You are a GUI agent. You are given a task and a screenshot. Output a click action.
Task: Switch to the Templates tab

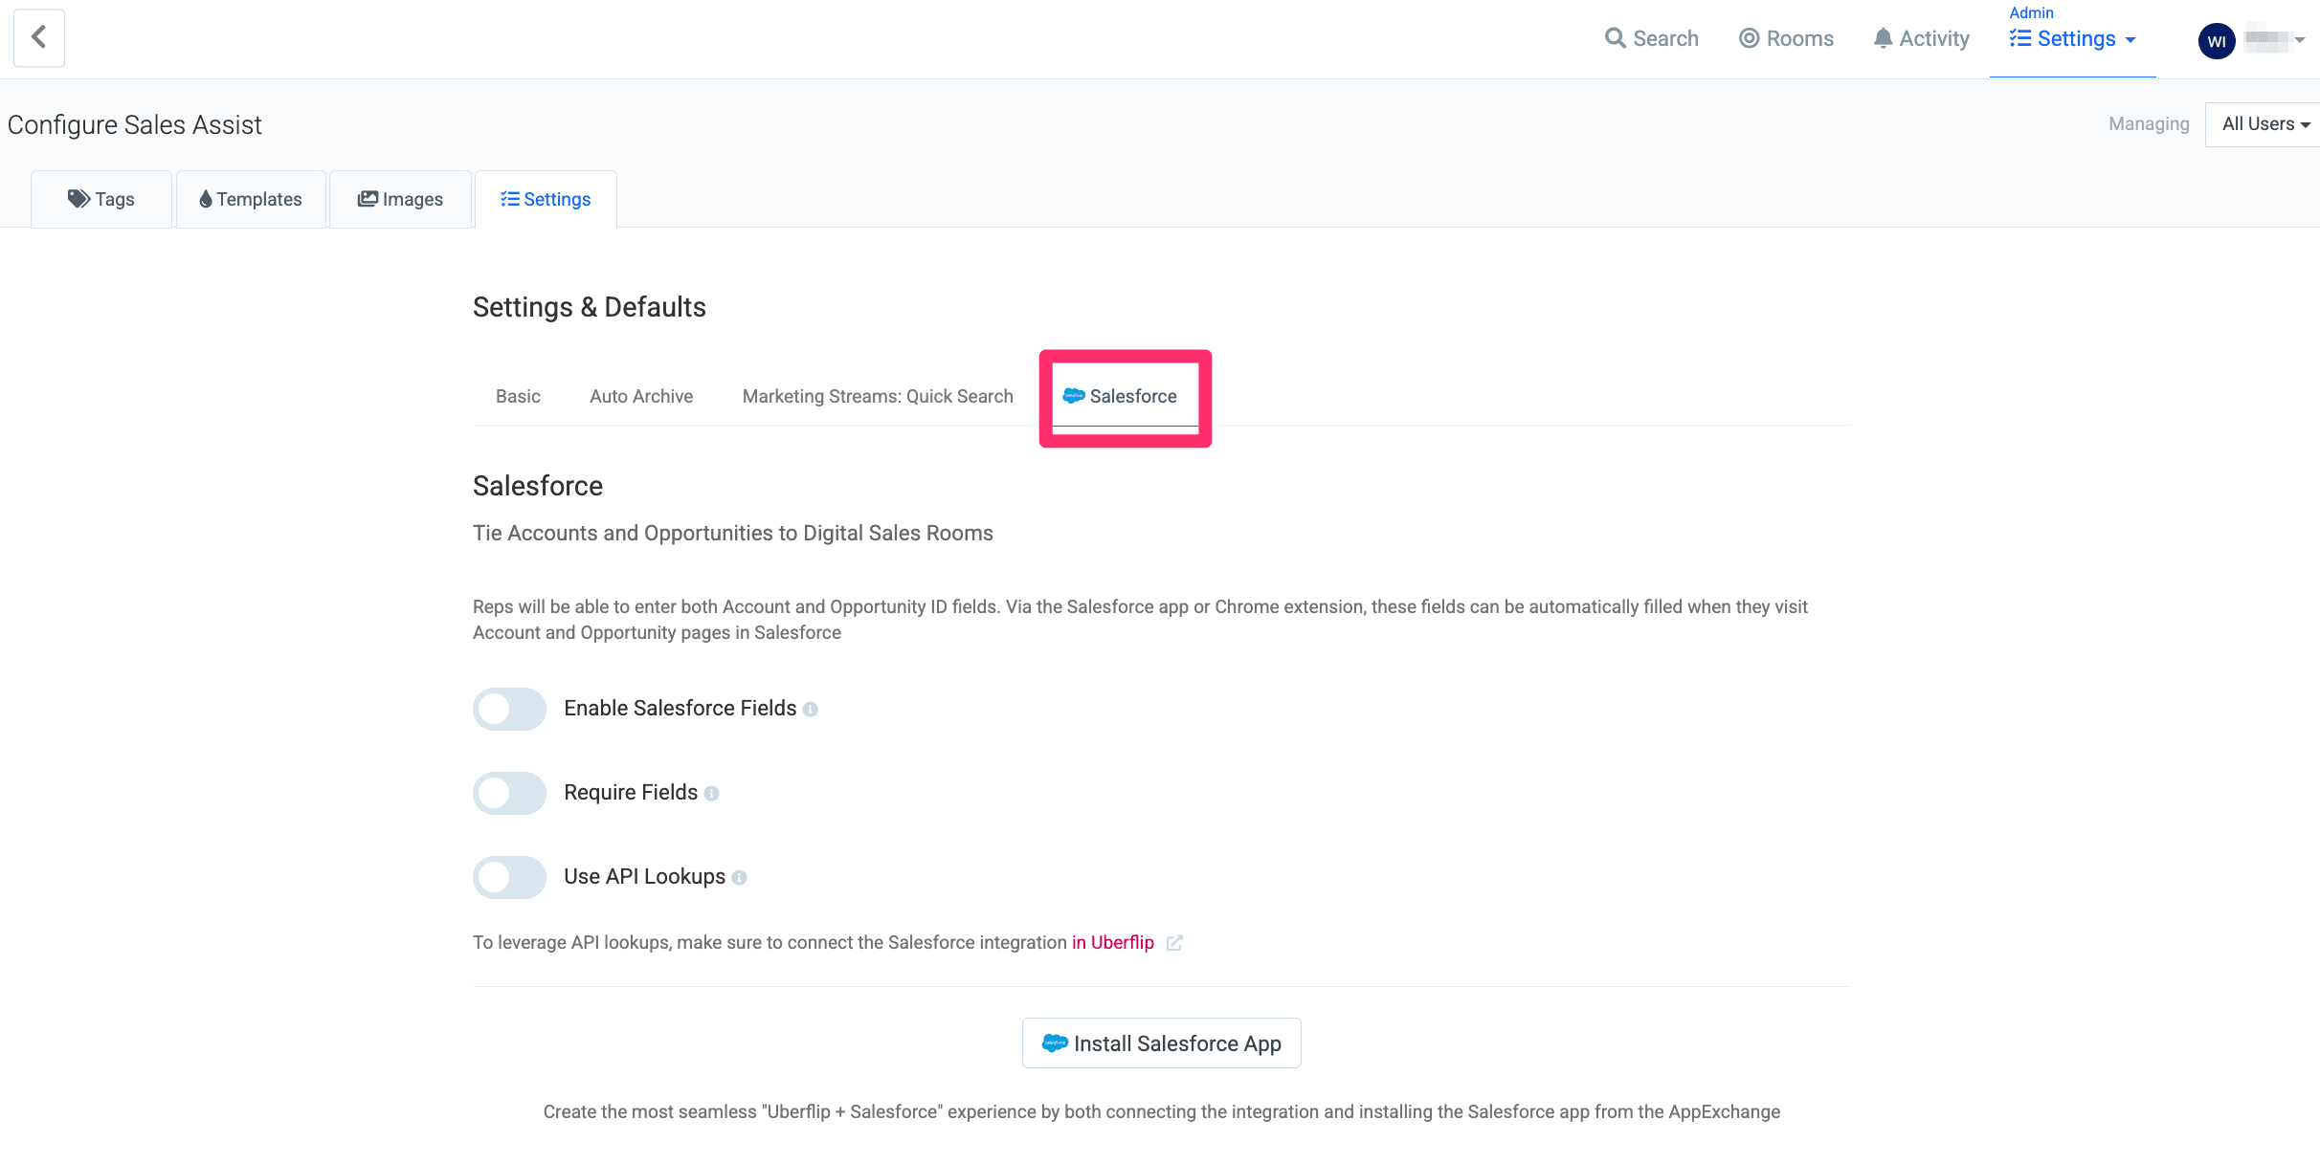[x=251, y=199]
